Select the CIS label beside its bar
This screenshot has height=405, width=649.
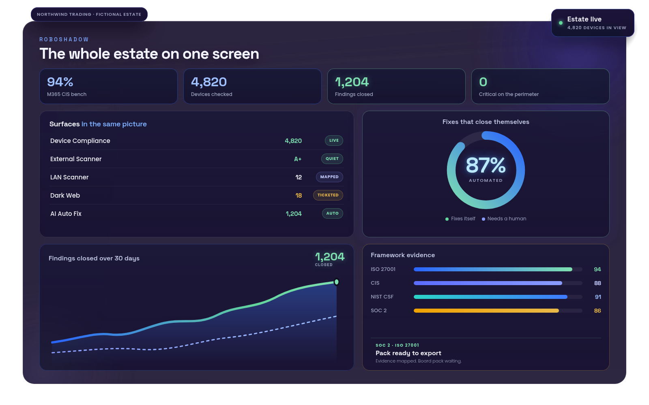[375, 283]
